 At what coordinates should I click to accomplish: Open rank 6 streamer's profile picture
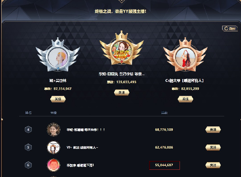point(53,165)
